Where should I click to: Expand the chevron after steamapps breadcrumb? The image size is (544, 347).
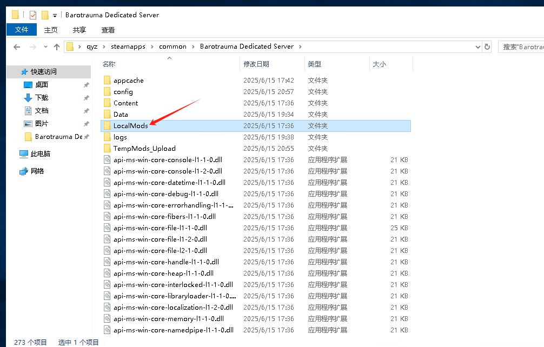(x=152, y=47)
